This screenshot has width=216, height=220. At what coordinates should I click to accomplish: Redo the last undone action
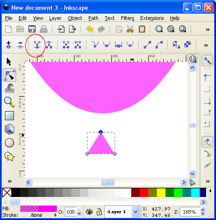pos(101,29)
